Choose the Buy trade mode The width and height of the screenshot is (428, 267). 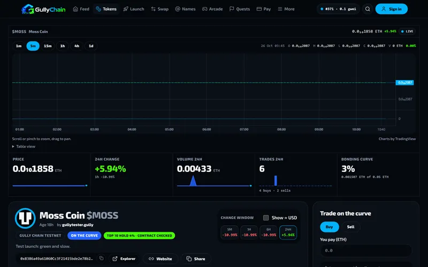(x=329, y=226)
